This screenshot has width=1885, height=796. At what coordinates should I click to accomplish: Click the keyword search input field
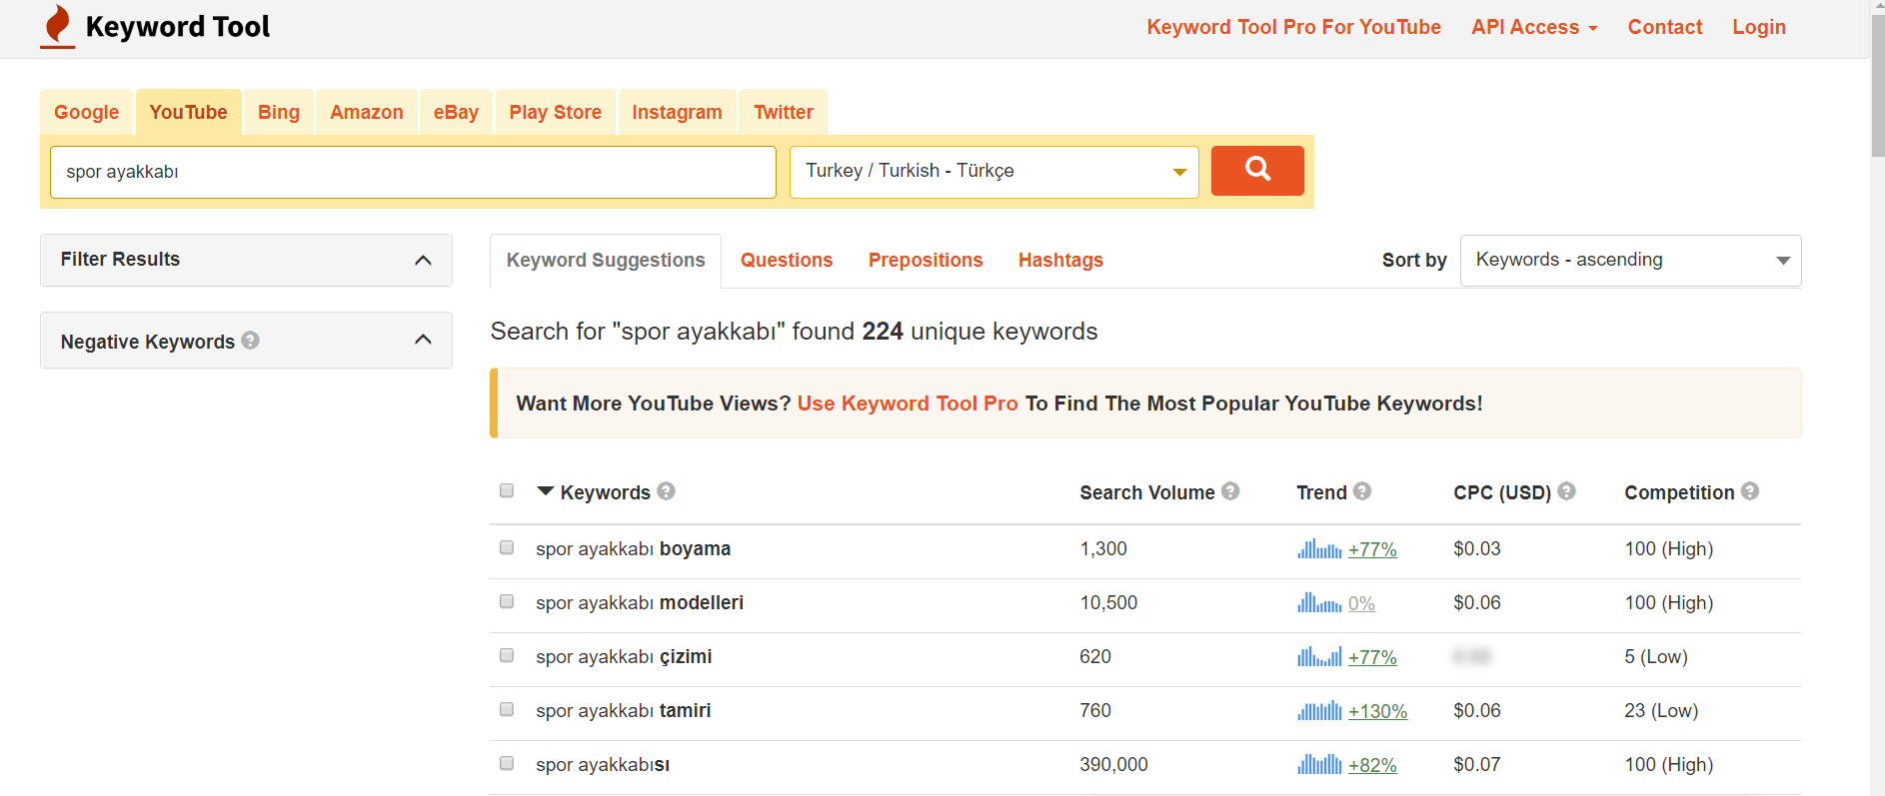click(x=413, y=172)
